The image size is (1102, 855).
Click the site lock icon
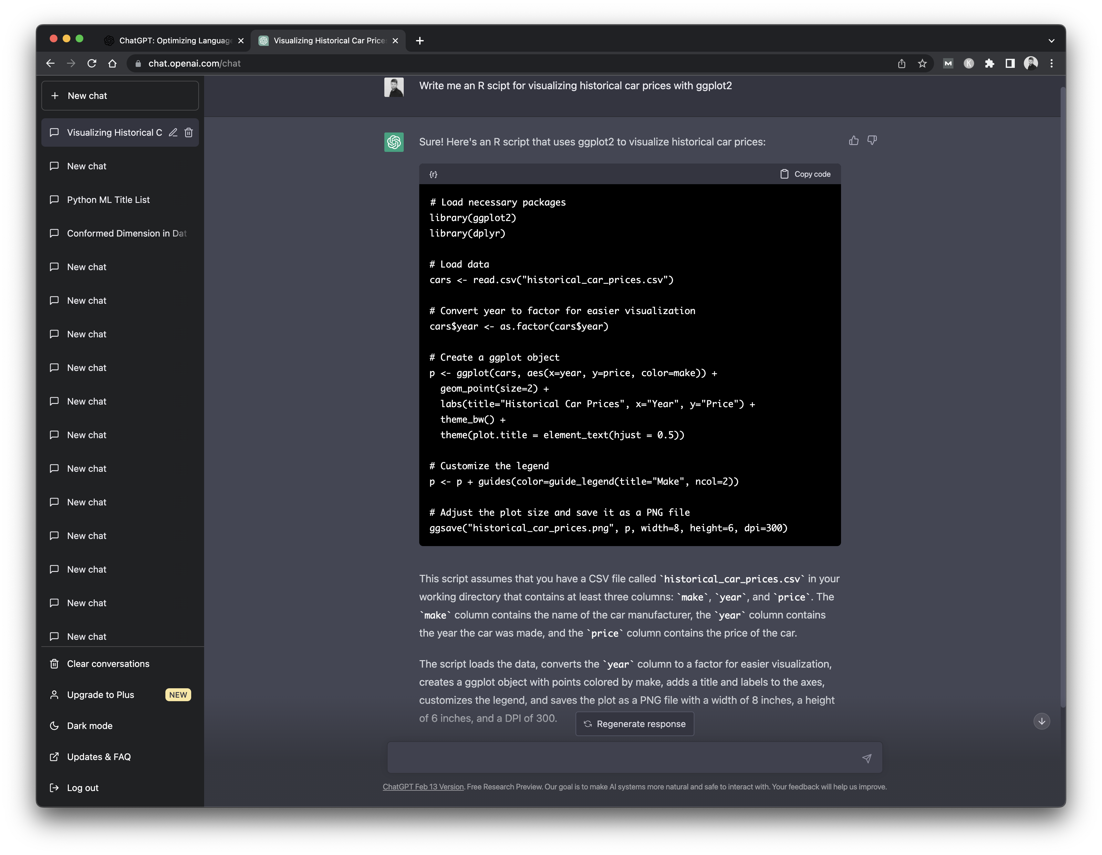(x=138, y=64)
